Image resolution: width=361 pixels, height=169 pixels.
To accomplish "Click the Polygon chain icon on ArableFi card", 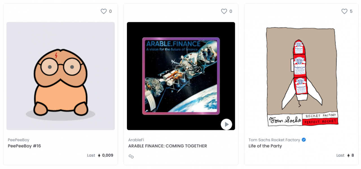I will coord(131,156).
